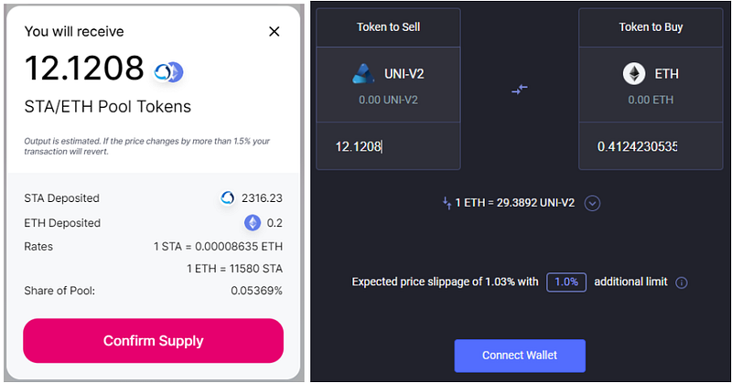Screen dimensions: 732x383
Task: Click the 0.00 ETH balance text
Action: (651, 100)
